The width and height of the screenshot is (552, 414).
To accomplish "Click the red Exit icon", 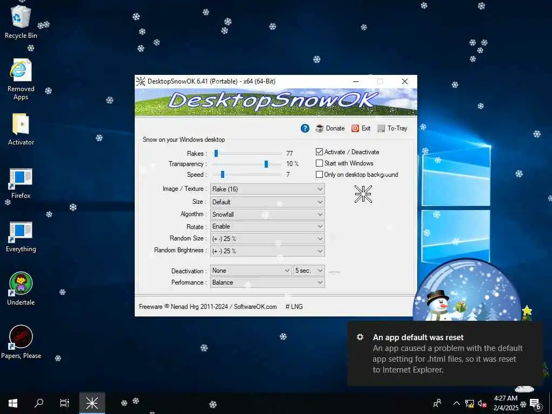I will tap(355, 128).
